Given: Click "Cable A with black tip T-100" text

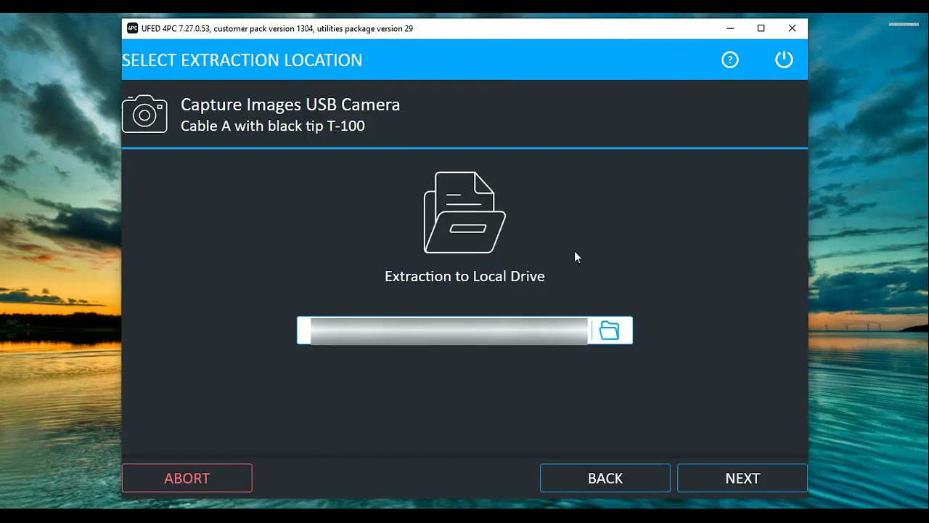Looking at the screenshot, I should [x=273, y=126].
